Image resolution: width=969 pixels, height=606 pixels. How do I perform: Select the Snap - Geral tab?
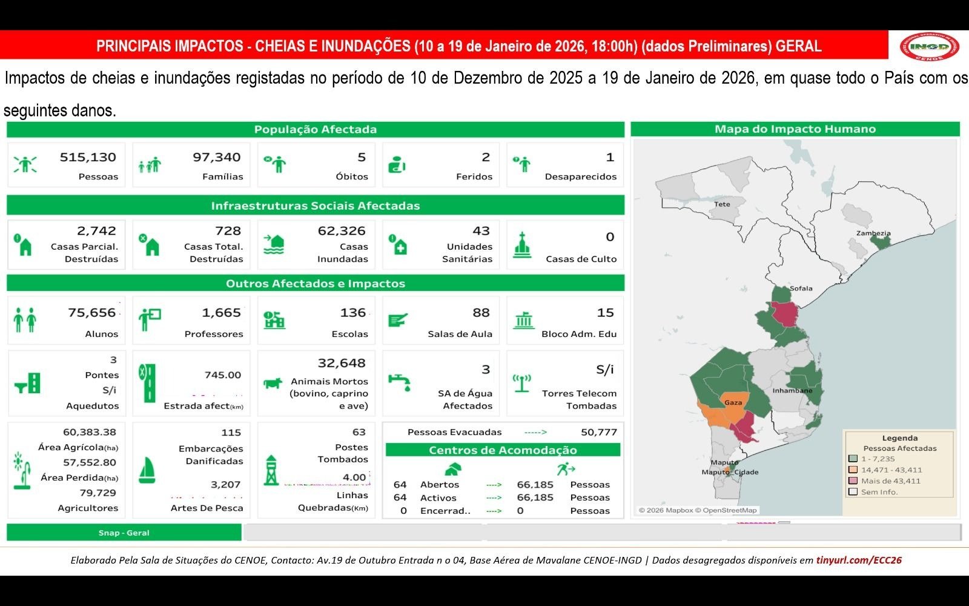[x=124, y=533]
